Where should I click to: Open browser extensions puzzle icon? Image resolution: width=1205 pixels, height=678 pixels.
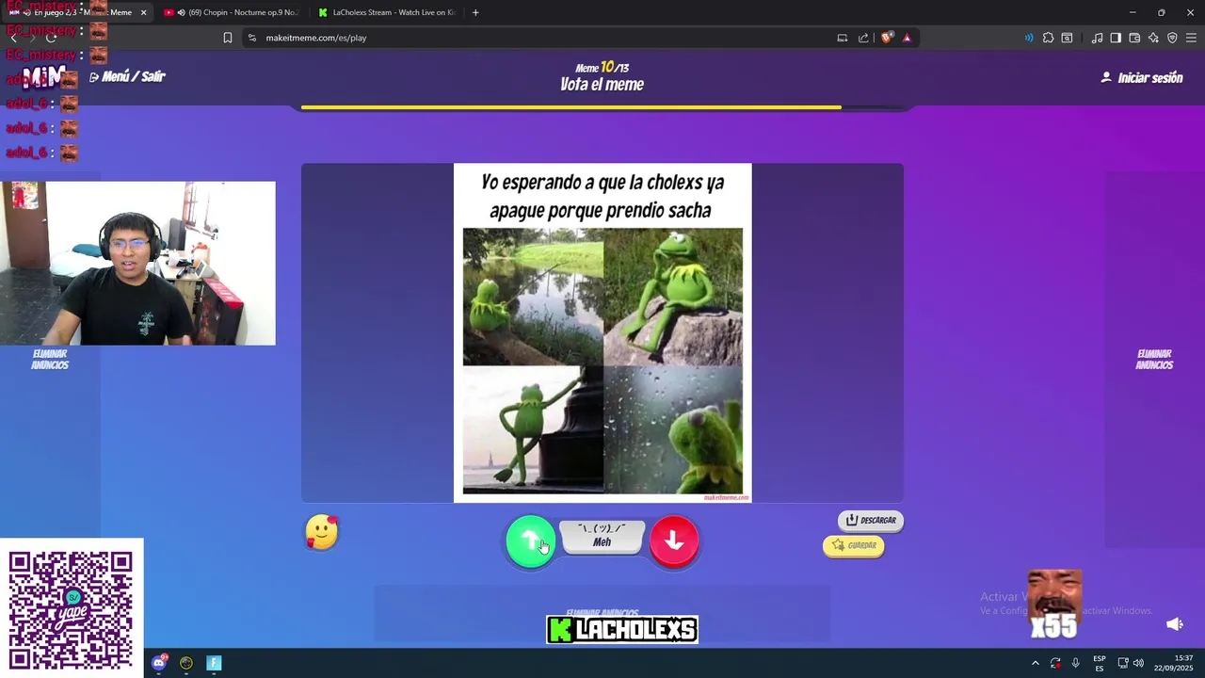tap(1048, 38)
